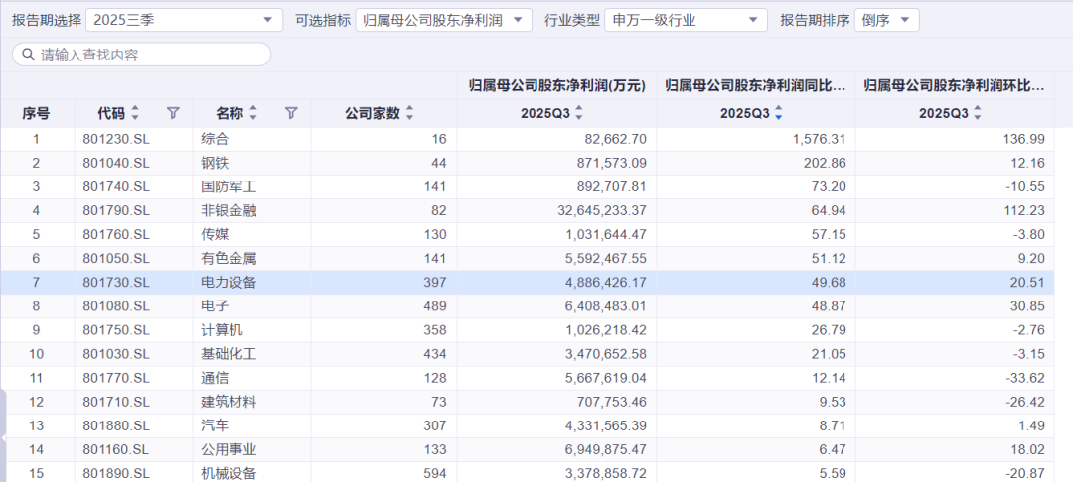The height and width of the screenshot is (482, 1073).
Task: Click code 801080.SL
Action: click(115, 306)
